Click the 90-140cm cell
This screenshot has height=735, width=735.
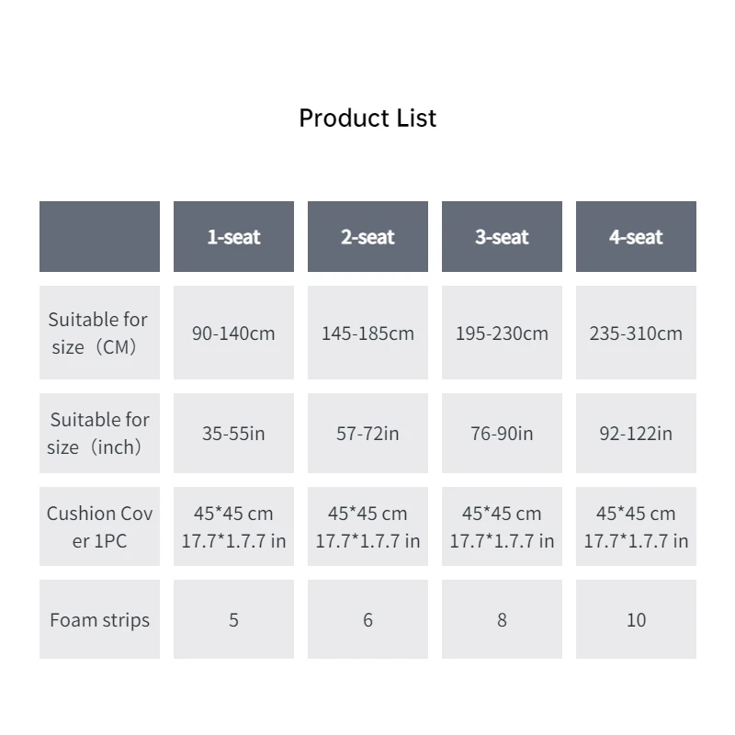(233, 333)
